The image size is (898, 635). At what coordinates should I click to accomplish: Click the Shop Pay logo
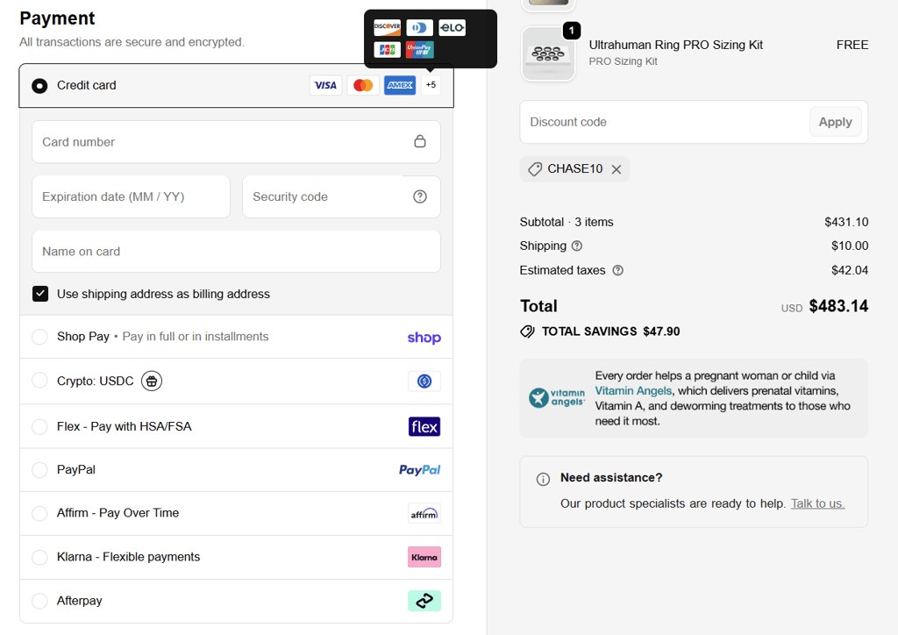tap(424, 338)
